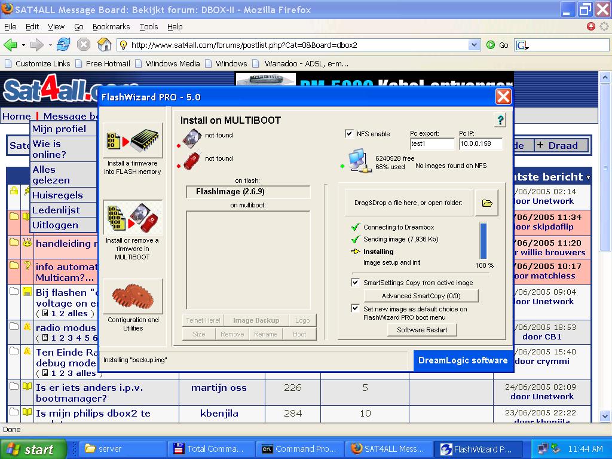
Task: Open the Forward button history dropdown arrow
Action: point(50,45)
